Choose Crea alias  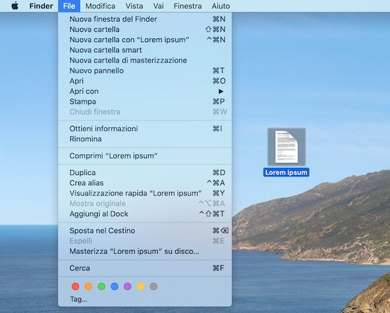coord(145,183)
